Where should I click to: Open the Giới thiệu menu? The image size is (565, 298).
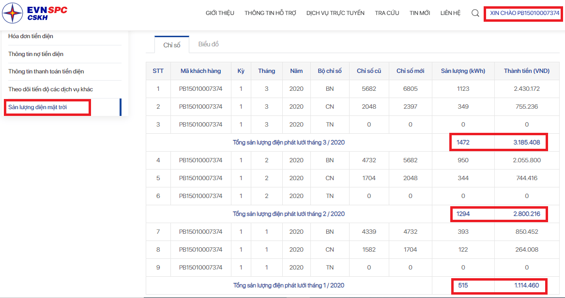[220, 13]
